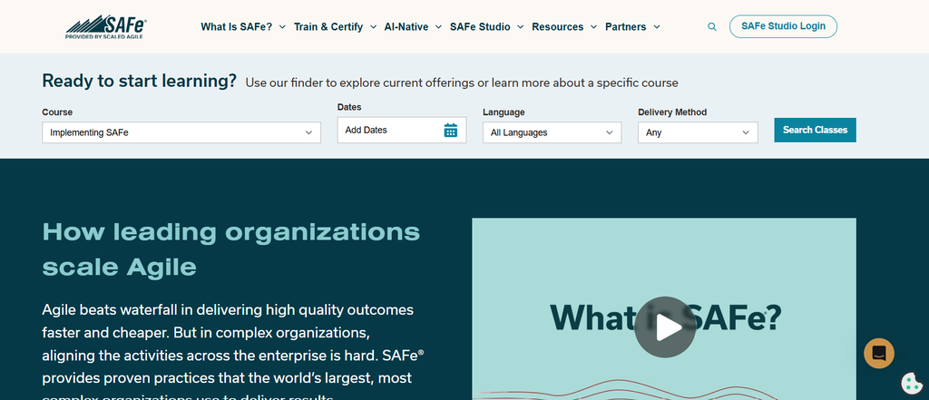Open the Delivery Method dropdown
The image size is (929, 400).
(x=698, y=132)
